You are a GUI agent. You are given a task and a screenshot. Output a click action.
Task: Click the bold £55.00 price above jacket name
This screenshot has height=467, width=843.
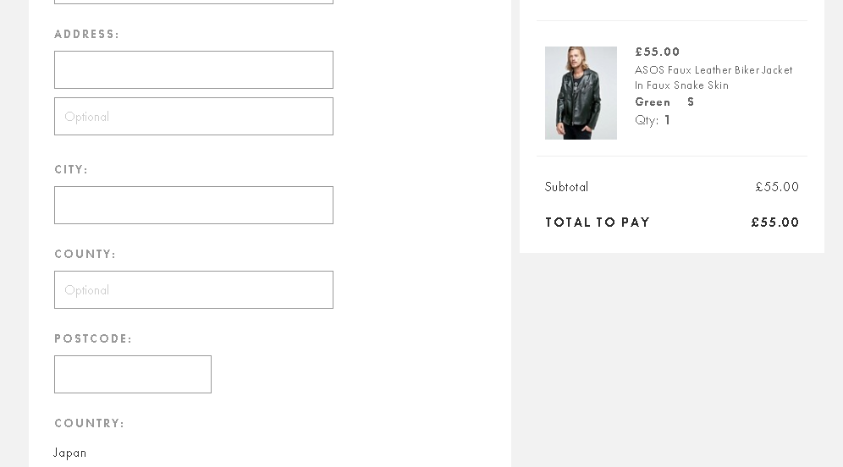[x=658, y=52]
